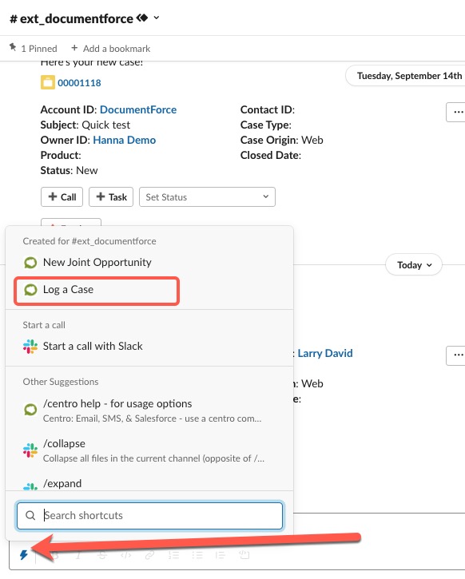Open the ext_documentforce channel details chevron
This screenshot has width=465, height=579.
coord(157,18)
